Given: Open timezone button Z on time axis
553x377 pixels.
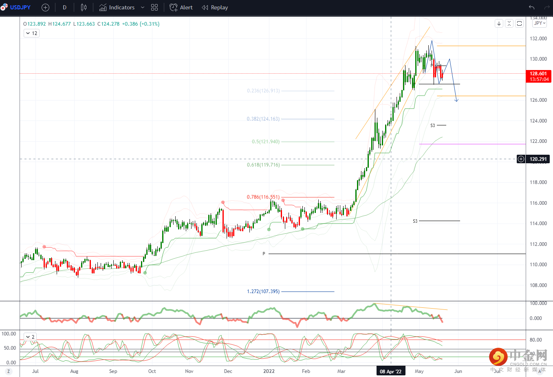Looking at the screenshot, I should pos(9,371).
